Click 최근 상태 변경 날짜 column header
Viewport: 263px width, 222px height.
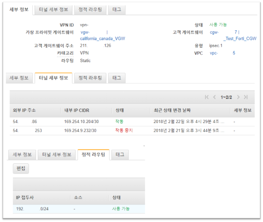[x=172, y=111]
